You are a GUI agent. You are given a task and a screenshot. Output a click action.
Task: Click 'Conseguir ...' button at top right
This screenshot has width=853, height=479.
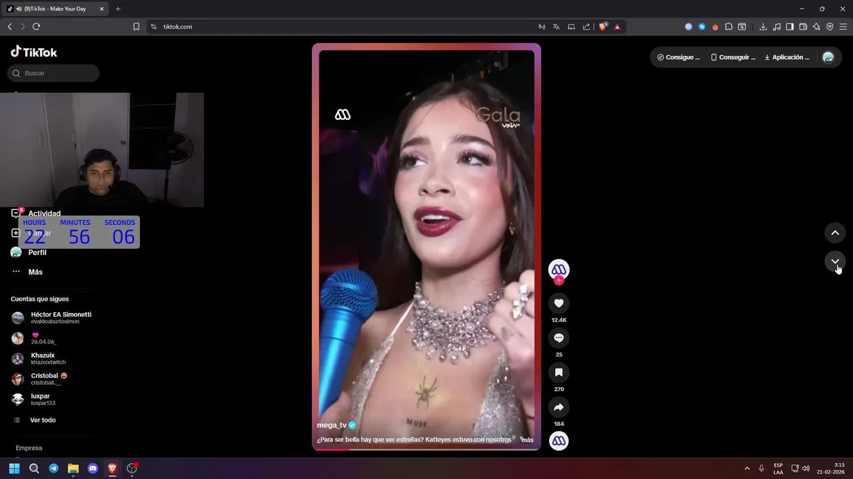[x=733, y=57]
